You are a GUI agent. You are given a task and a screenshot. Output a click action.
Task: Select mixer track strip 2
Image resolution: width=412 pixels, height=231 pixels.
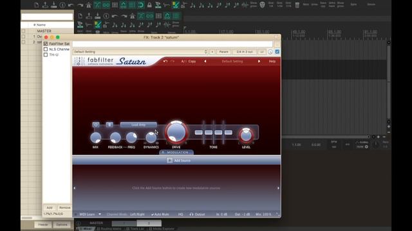point(149,223)
